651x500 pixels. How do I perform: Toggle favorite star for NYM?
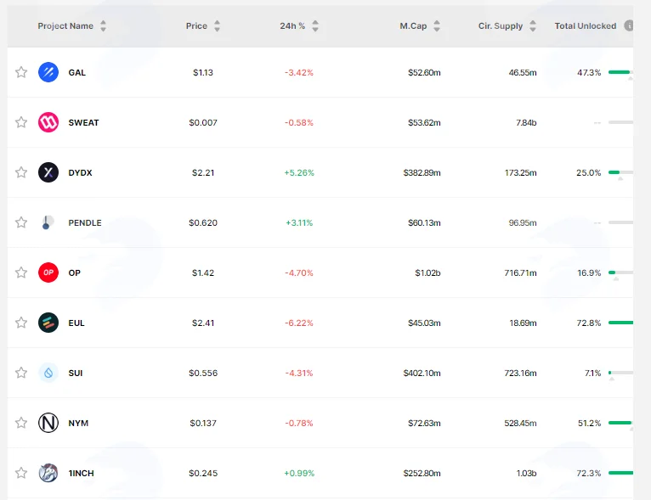(x=21, y=423)
